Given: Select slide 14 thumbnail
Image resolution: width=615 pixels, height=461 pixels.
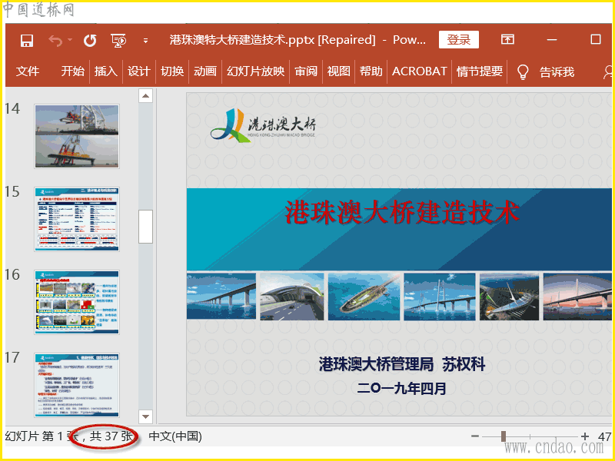Looking at the screenshot, I should pyautogui.click(x=77, y=137).
